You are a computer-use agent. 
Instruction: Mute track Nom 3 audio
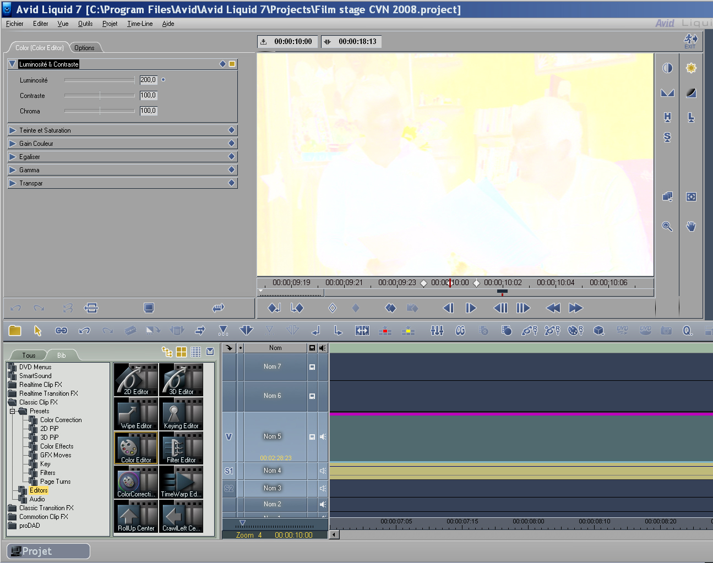323,488
